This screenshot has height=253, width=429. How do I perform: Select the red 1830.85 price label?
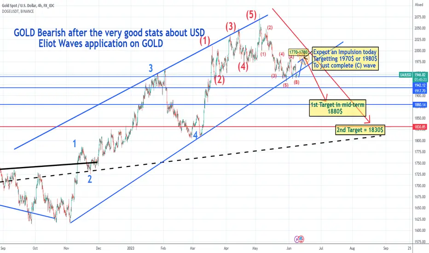[420, 127]
